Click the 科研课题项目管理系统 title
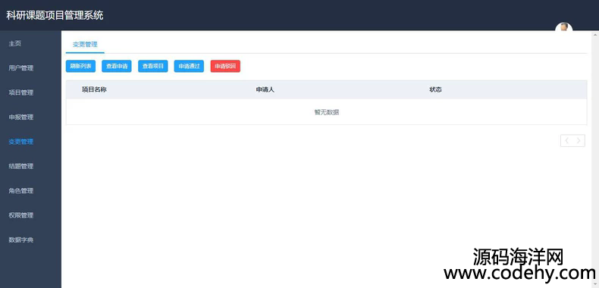599x288 pixels. click(x=55, y=15)
